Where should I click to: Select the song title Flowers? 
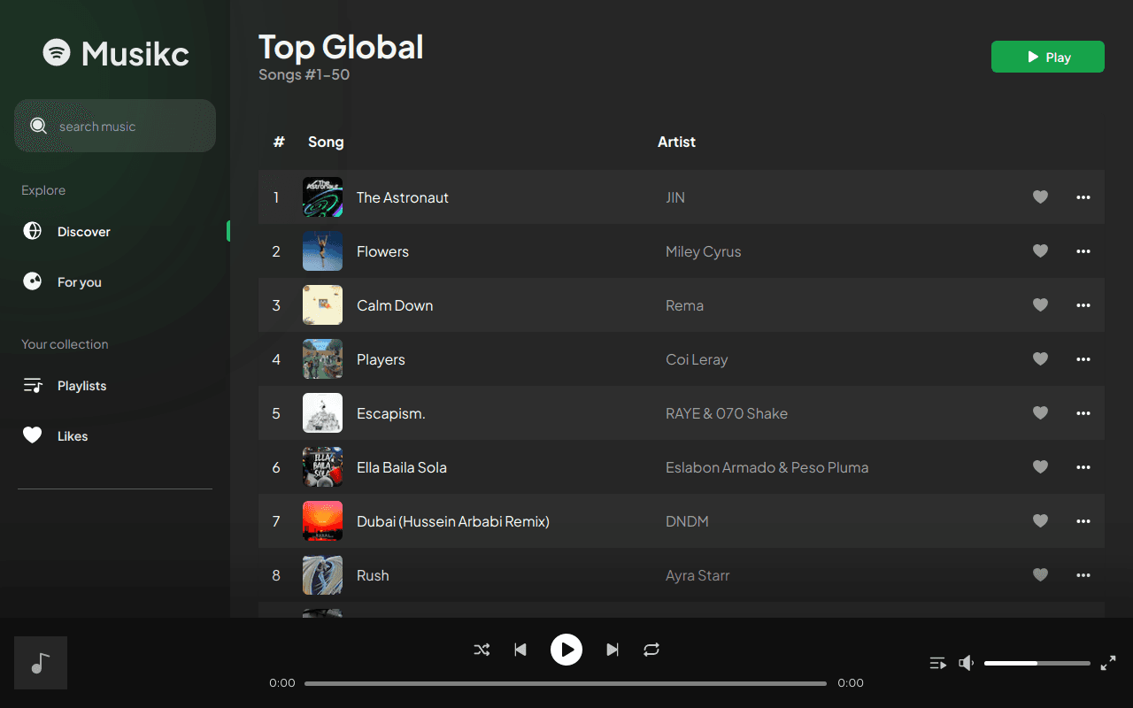tap(382, 251)
